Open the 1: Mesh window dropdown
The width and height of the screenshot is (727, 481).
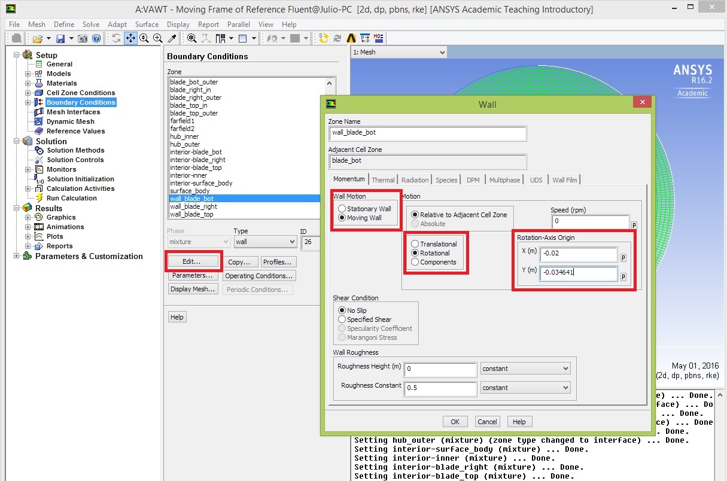399,52
